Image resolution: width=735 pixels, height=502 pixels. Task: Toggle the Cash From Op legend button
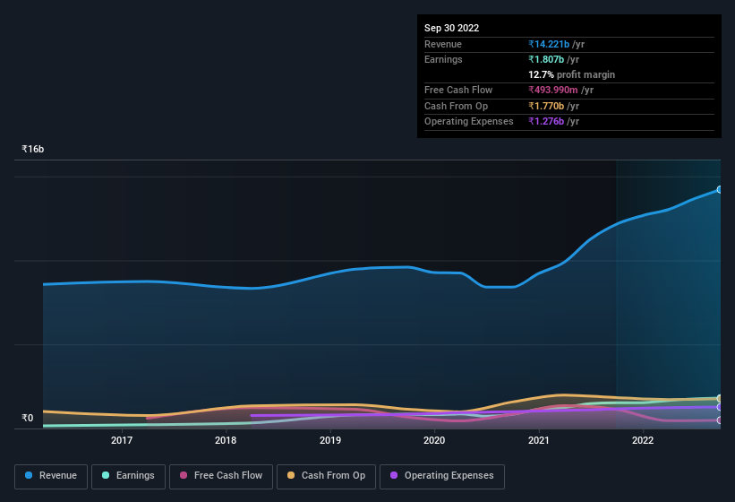pyautogui.click(x=326, y=476)
